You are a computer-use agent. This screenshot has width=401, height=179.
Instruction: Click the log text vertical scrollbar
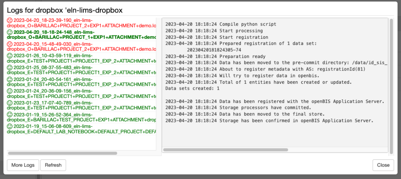tap(391, 87)
